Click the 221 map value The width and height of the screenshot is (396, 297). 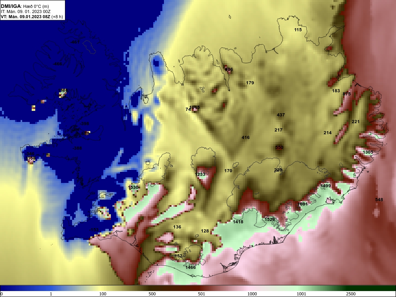pos(356,122)
